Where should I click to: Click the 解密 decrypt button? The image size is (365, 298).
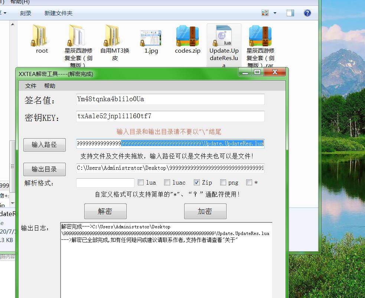105,211
